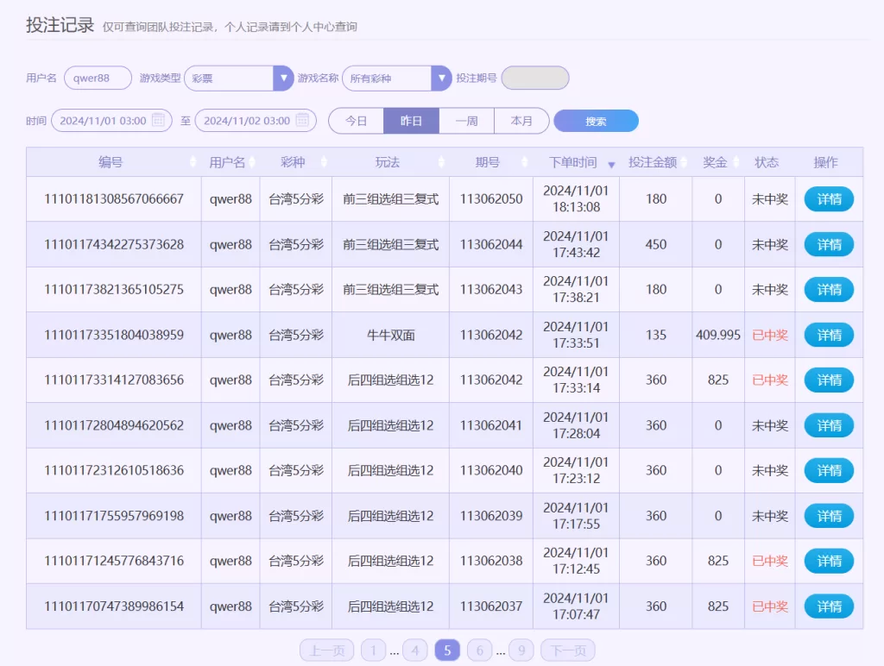Sort by 彩种 column sort arrows
Screen dimensions: 884x666
pos(324,162)
